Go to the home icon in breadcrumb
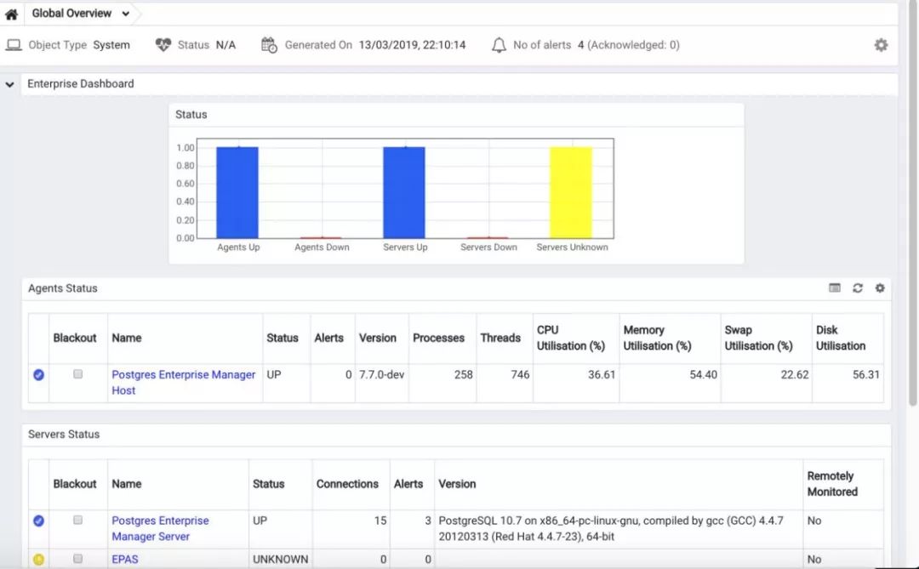Screen dimensions: 919x569 coord(11,14)
